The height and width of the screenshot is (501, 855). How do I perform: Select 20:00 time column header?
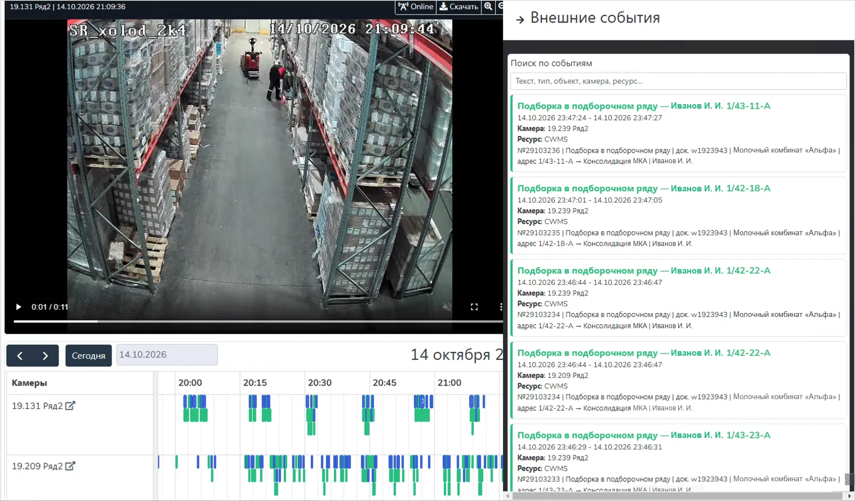tap(190, 383)
